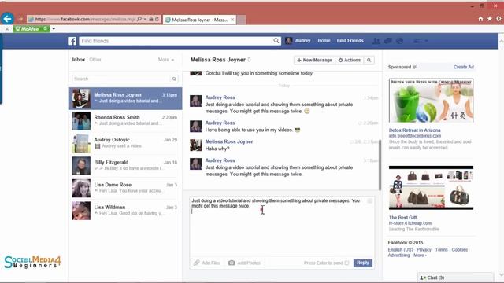Switch to the Other messages tab
The height and width of the screenshot is (283, 504).
95,60
